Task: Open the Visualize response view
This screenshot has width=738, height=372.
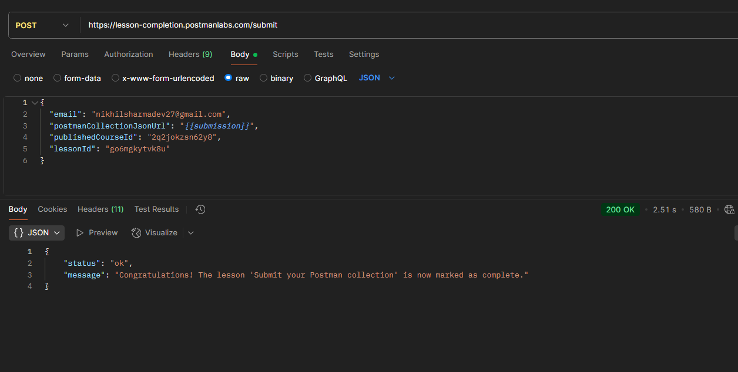Action: click(x=155, y=233)
